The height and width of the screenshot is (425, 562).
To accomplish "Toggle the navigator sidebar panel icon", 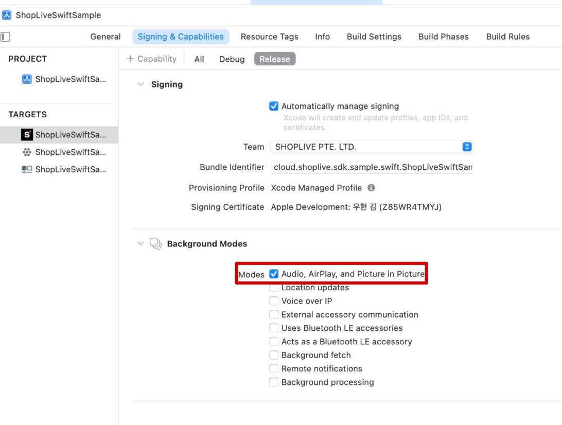I will (5, 37).
